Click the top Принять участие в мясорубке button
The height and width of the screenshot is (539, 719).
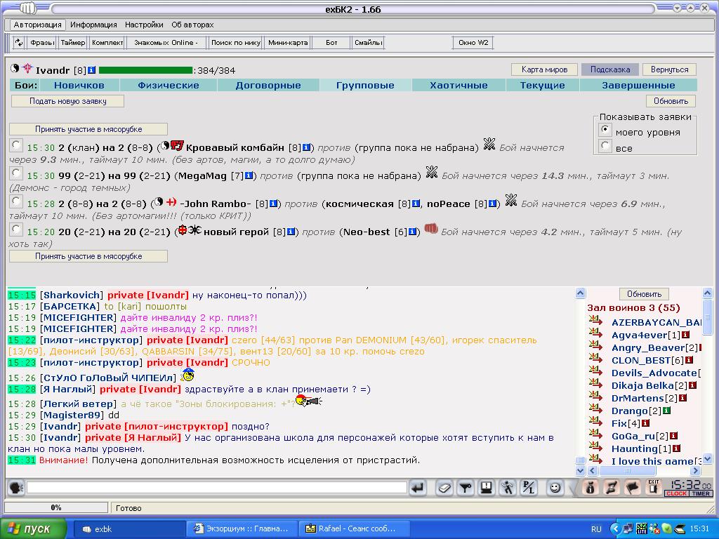[88, 129]
